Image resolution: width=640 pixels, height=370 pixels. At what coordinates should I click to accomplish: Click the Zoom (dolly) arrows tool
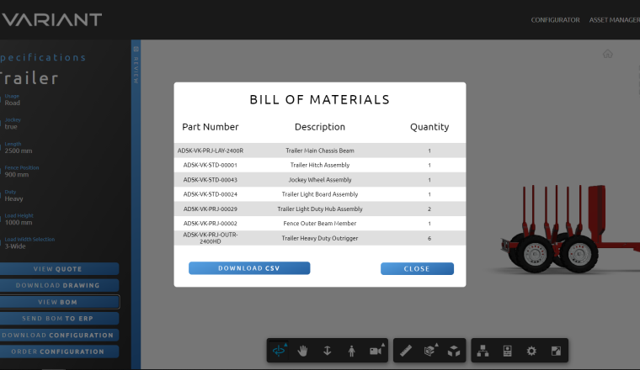(x=327, y=351)
